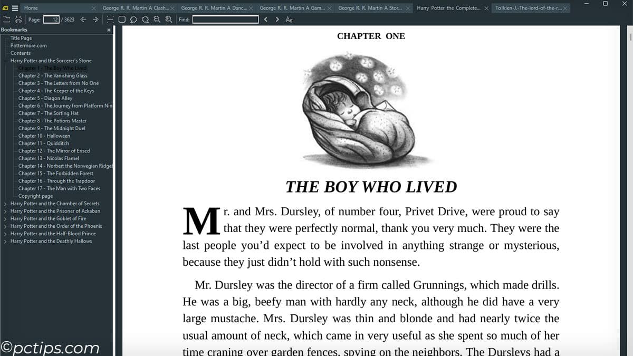This screenshot has height=356, width=633.
Task: Click the Find text input field
Action: coord(225,20)
